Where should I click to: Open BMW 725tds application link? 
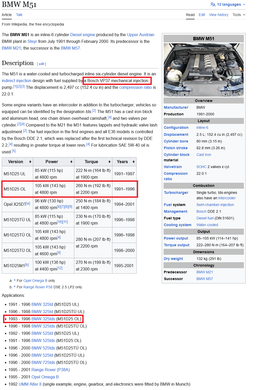pyautogui.click(x=43, y=362)
